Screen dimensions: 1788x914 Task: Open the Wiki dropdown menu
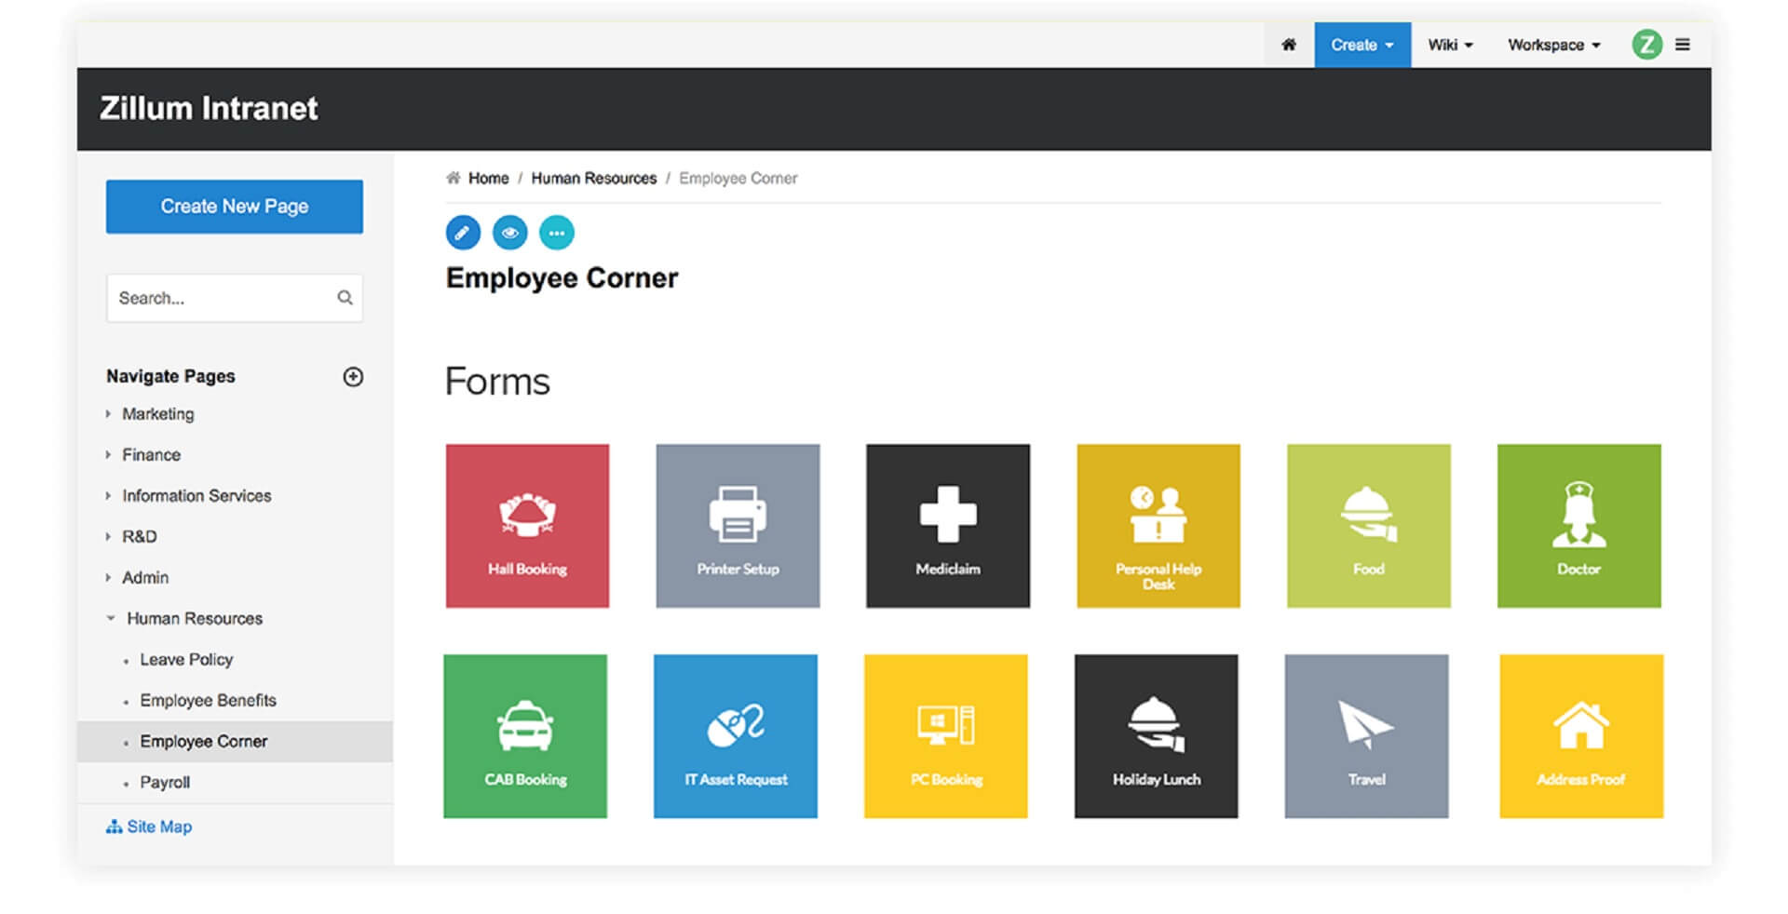click(x=1450, y=45)
